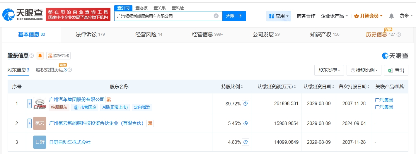Image resolution: width=416 pixels, height=154 pixels.
Task: Click the notification bell icon in header
Action: pyautogui.click(x=391, y=16)
